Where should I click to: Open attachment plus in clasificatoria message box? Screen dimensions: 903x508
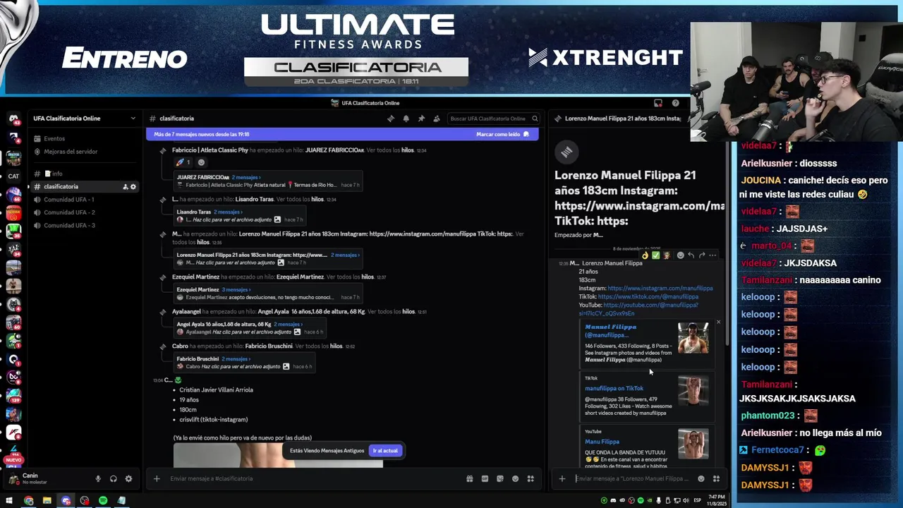pyautogui.click(x=157, y=478)
